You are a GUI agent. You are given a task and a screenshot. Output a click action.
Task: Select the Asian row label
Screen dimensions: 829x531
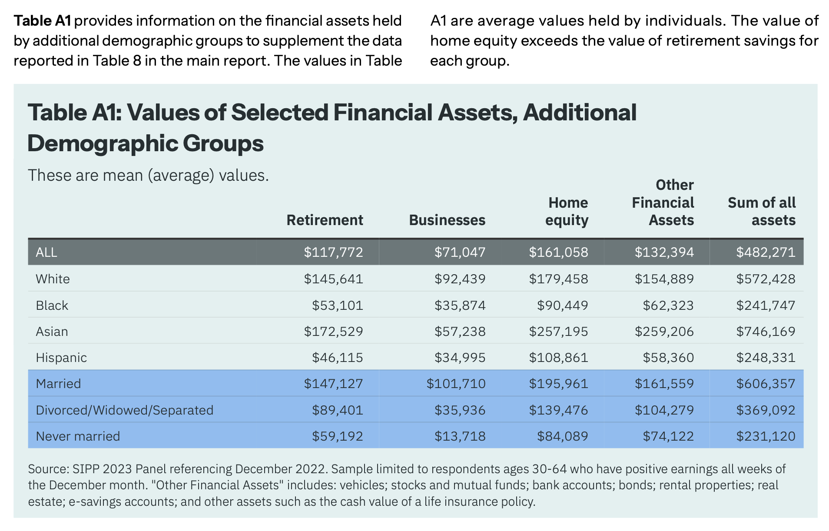tap(52, 332)
